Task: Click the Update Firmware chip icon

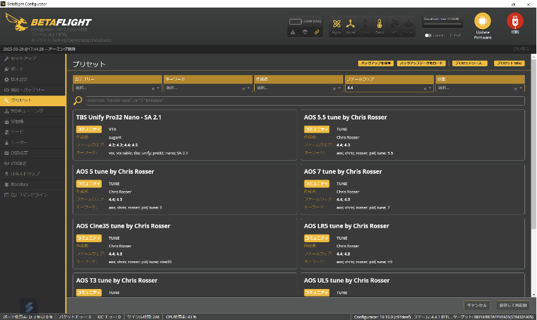Action: [482, 21]
